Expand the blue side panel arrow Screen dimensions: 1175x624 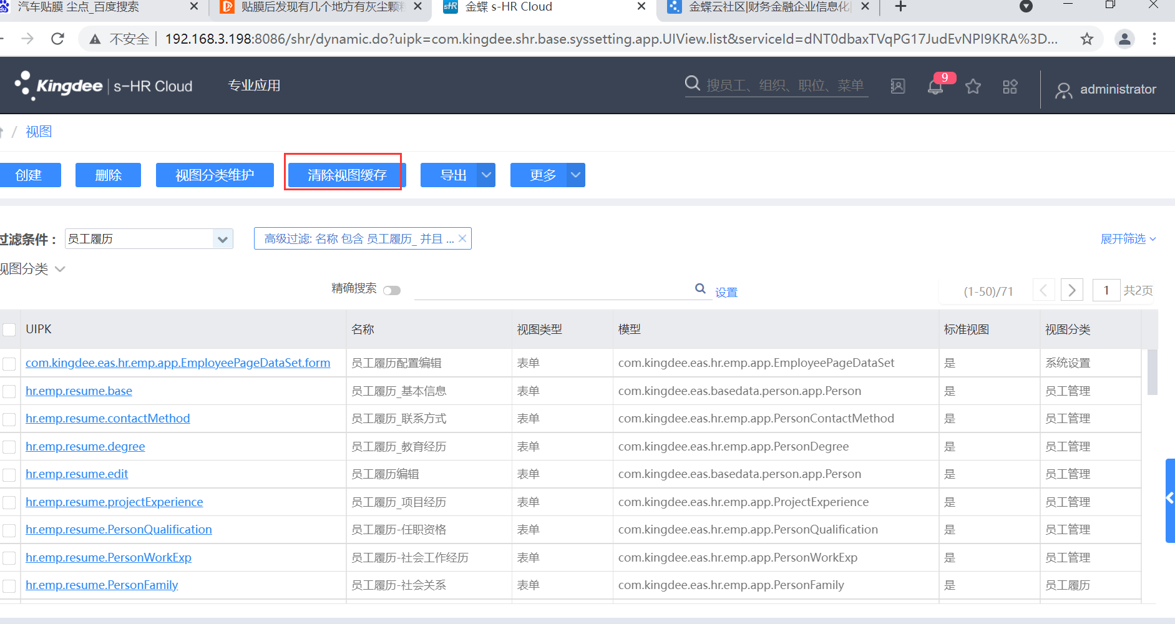(x=1170, y=500)
